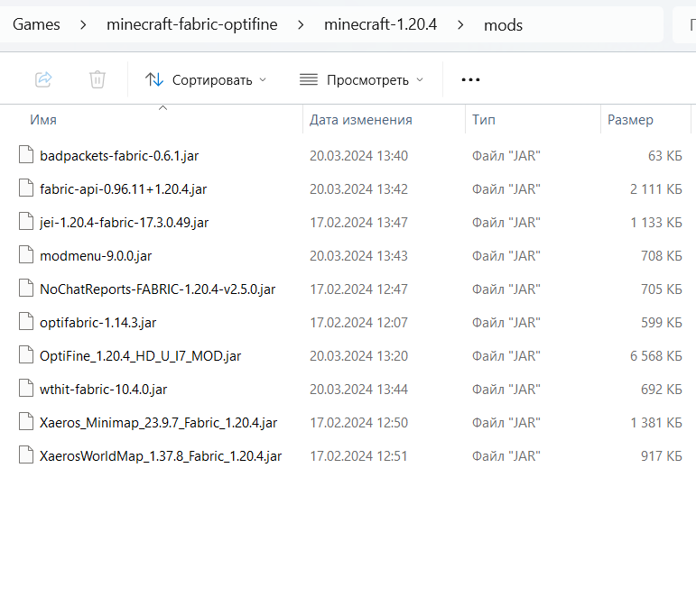The height and width of the screenshot is (615, 696).
Task: Click file icon of Xaeros_Minimap jar
Action: click(x=26, y=422)
